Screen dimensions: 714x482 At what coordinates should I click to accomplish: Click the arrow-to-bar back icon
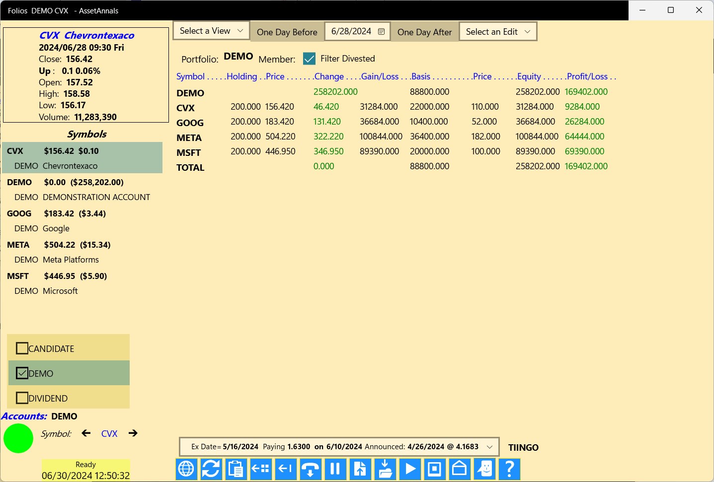(286, 469)
